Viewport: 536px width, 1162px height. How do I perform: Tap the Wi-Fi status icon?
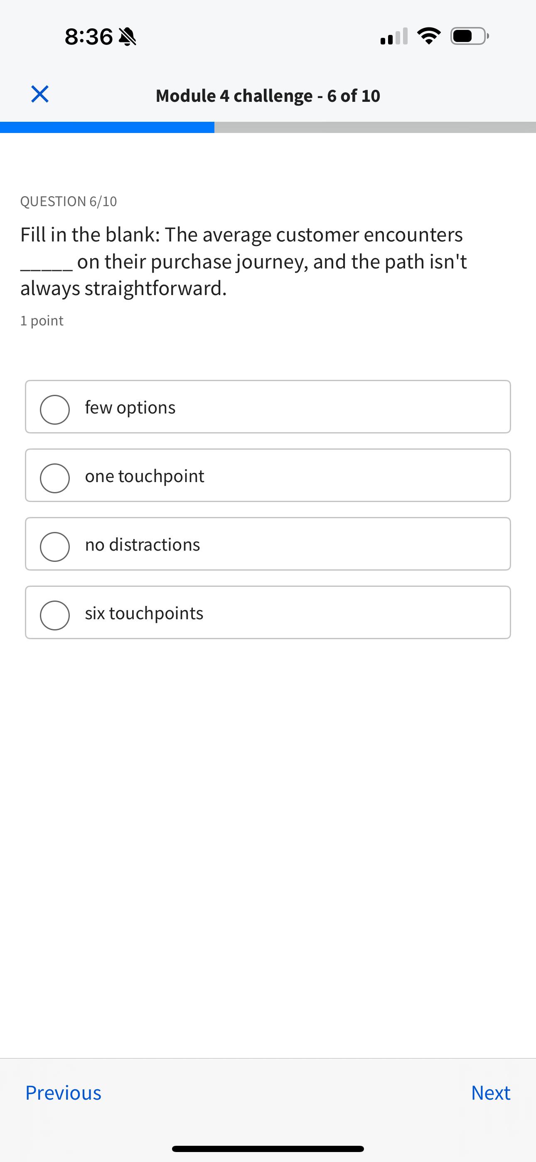429,36
